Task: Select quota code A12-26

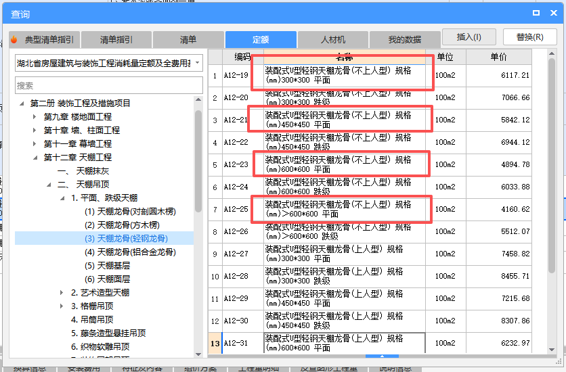Action: (236, 231)
